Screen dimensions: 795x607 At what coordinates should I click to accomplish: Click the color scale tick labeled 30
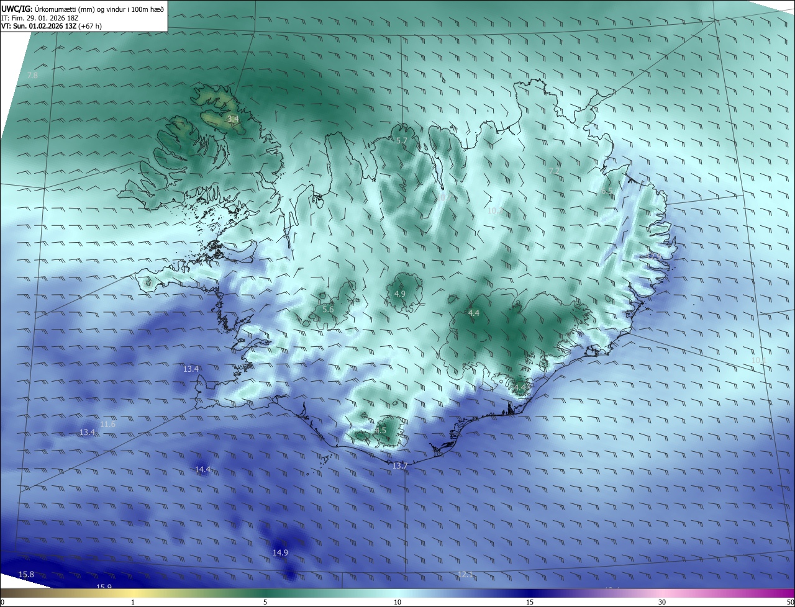(662, 602)
